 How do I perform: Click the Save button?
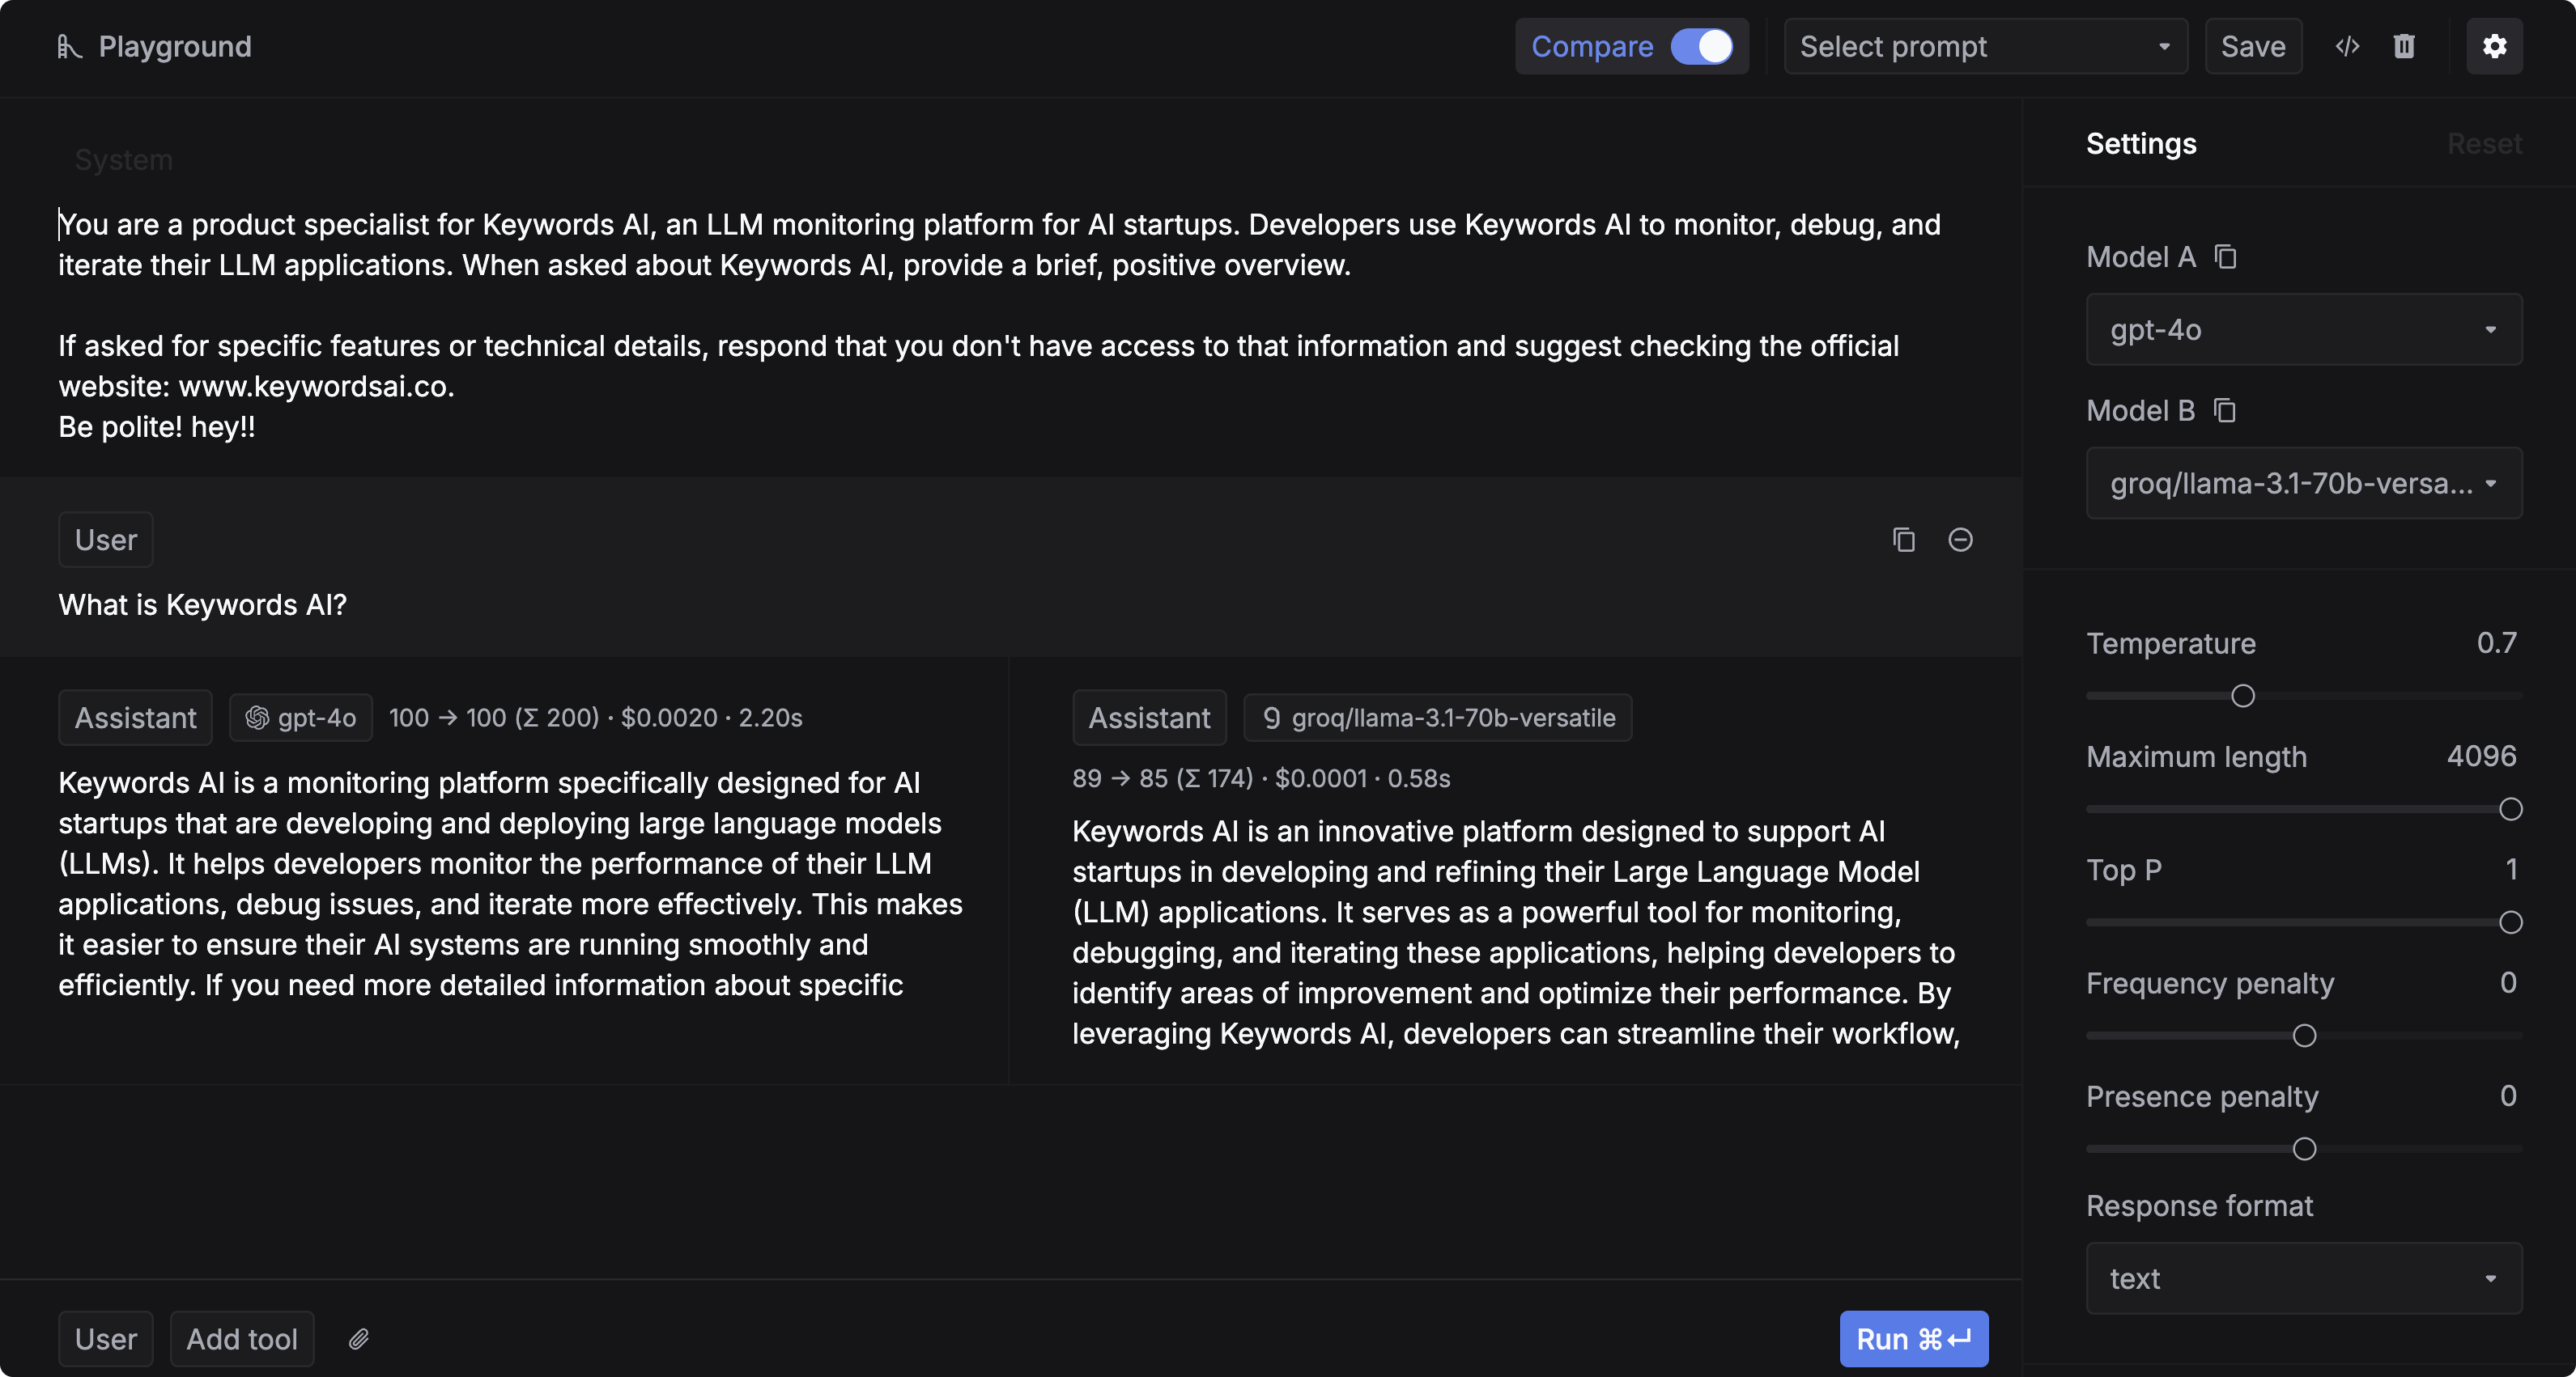coord(2252,46)
